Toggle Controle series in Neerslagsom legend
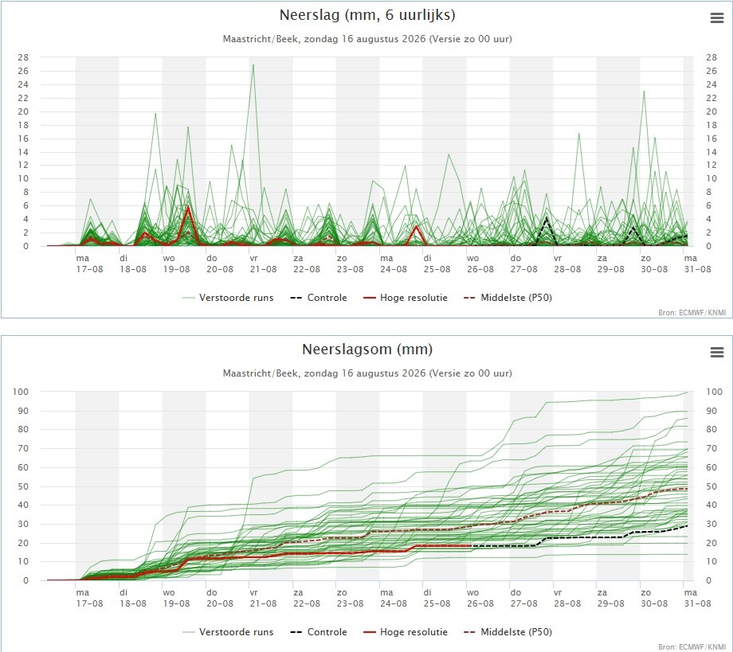 pyautogui.click(x=319, y=632)
